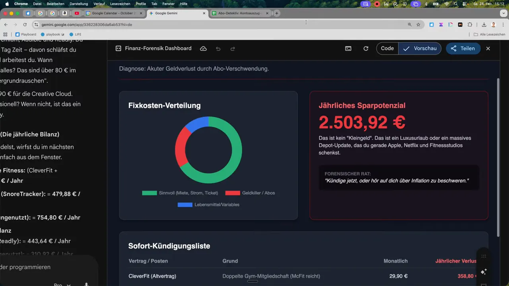Click the redo icon in the canvas toolbar

tap(233, 48)
